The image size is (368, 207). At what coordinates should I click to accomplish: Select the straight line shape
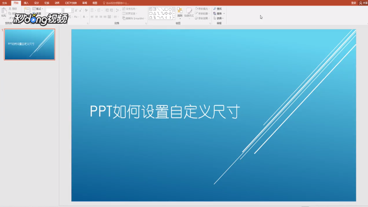click(159, 9)
